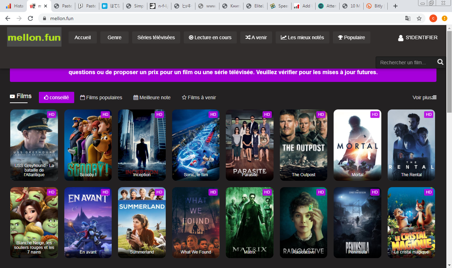This screenshot has width=452, height=268.
Task: Click the site lock icon
Action: 45,18
